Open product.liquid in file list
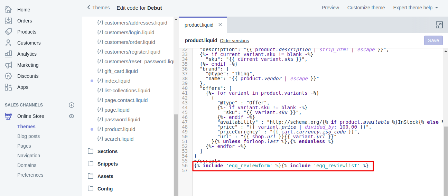This screenshot has width=448, height=196. (x=120, y=129)
